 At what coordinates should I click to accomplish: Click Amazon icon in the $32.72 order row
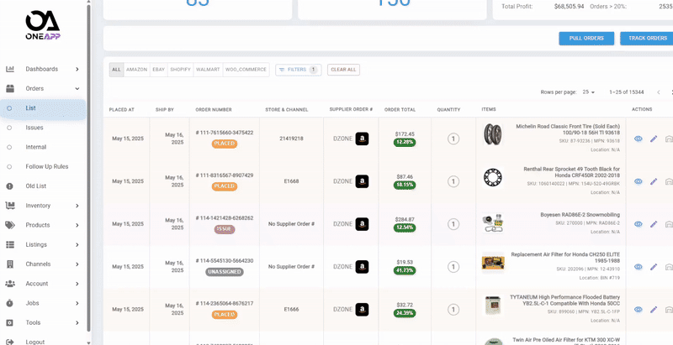[362, 309]
